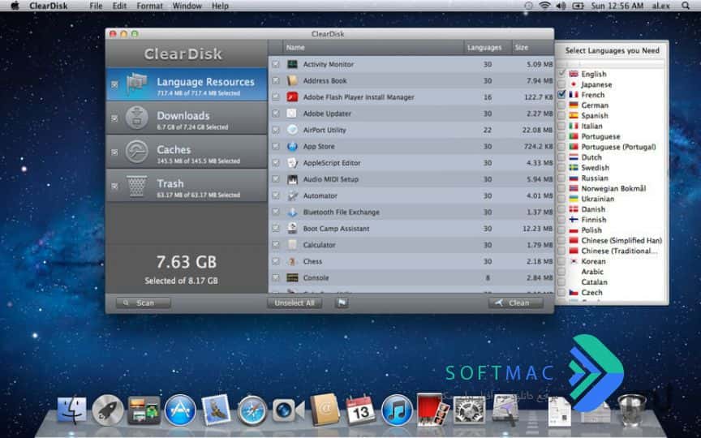Click the Downloads category icon in sidebar

click(x=137, y=118)
